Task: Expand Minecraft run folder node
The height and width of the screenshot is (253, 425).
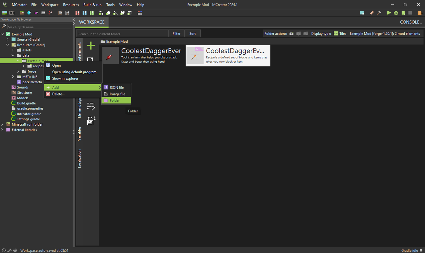Action: tap(2, 124)
